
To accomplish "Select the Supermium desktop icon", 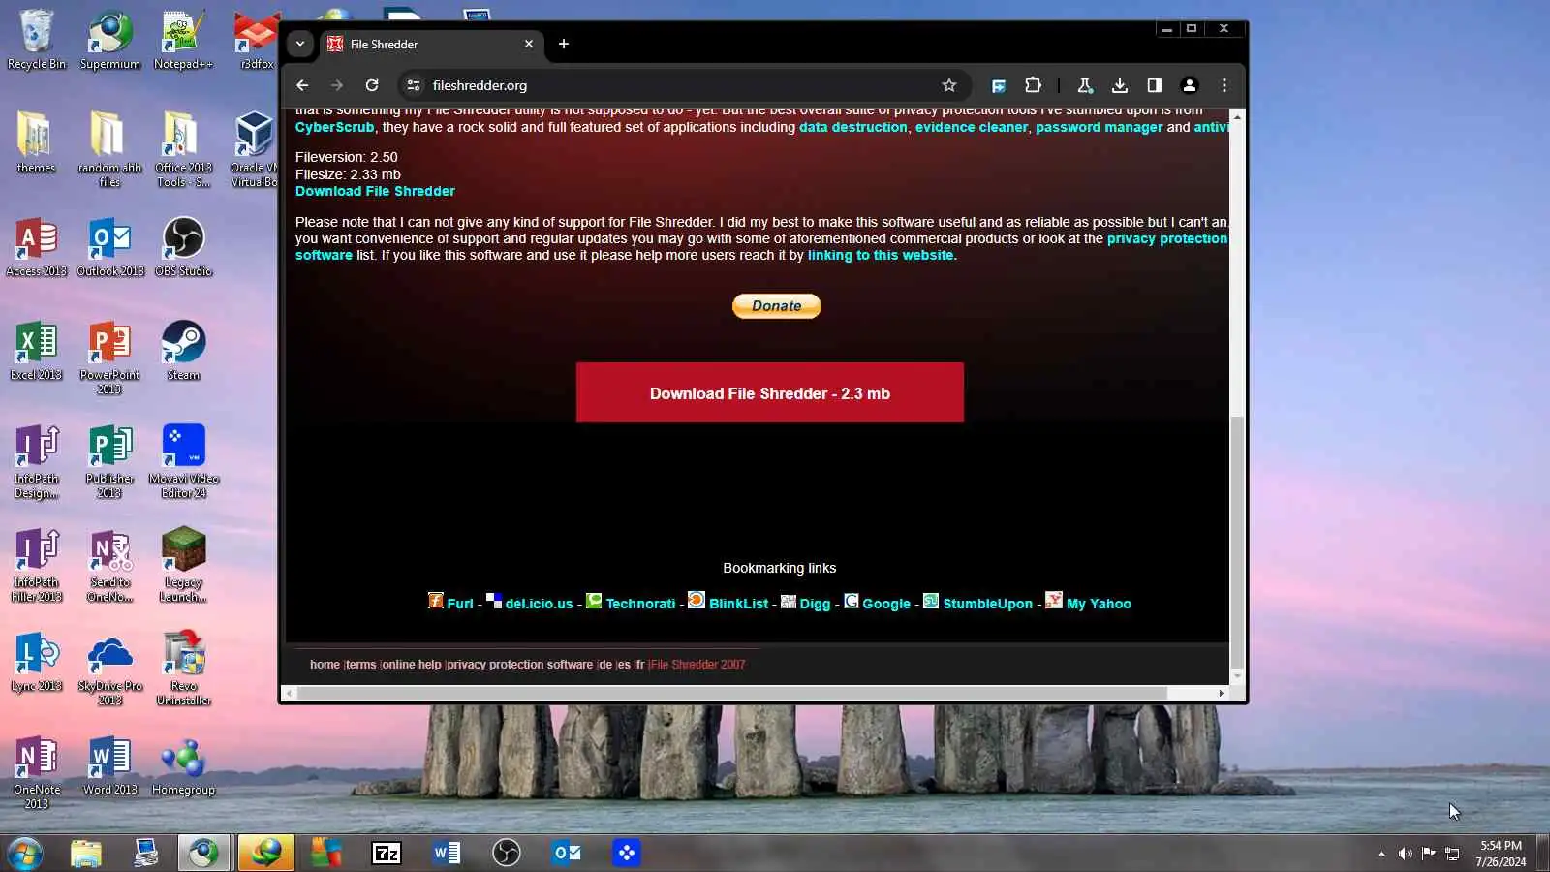I will click(x=110, y=40).
